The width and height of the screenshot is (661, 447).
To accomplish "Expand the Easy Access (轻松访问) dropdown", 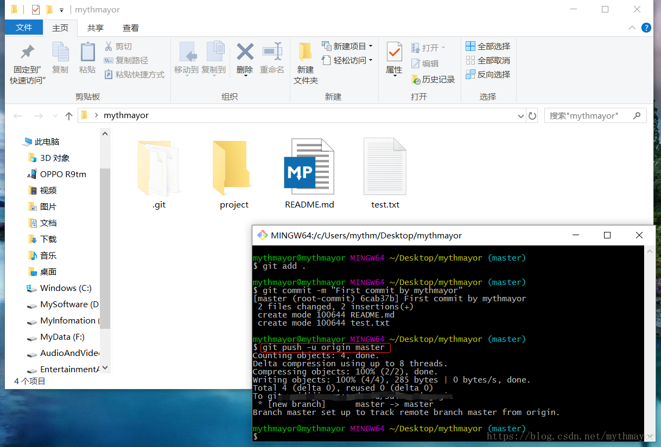I will [x=371, y=60].
